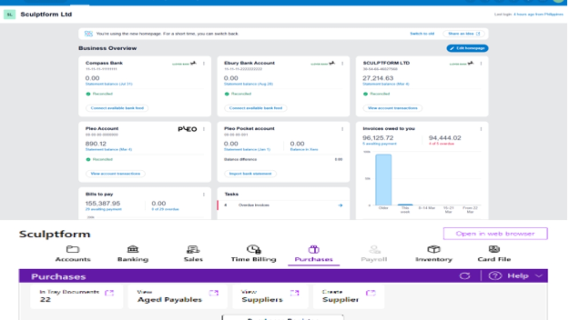Click the Edit homepage button
The image size is (569, 320).
(x=467, y=48)
